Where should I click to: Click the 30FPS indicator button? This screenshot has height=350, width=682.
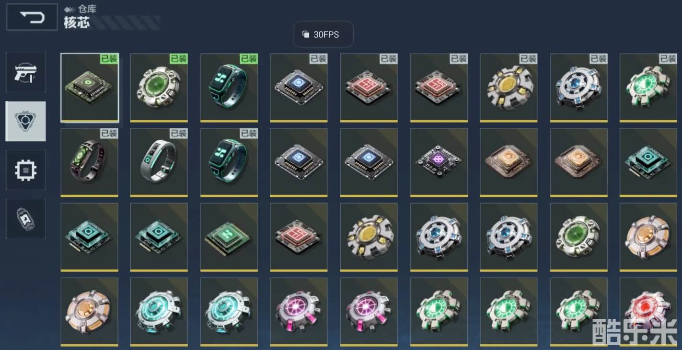pos(324,34)
